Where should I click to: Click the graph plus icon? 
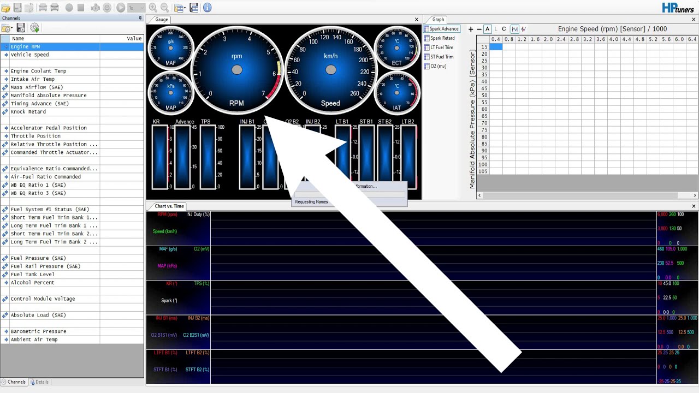(x=471, y=29)
